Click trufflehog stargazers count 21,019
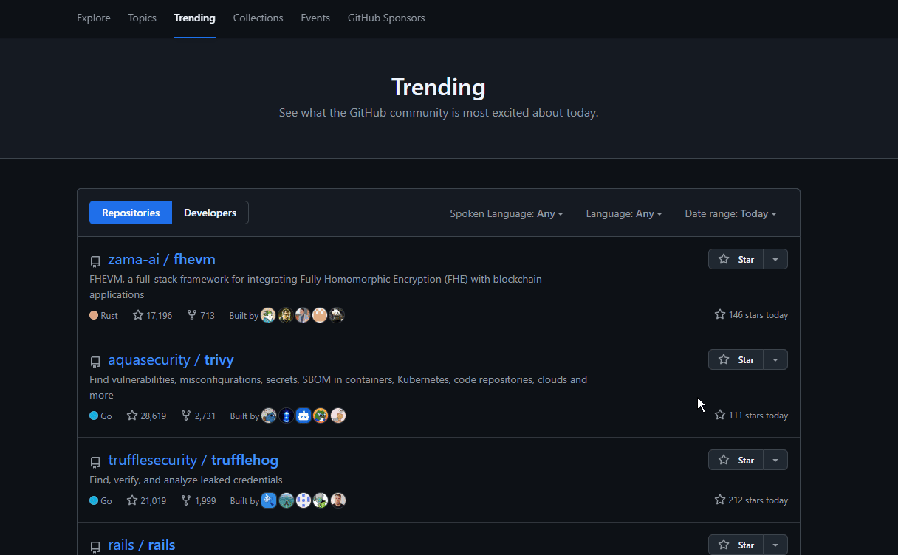Image resolution: width=898 pixels, height=555 pixels. (x=146, y=500)
